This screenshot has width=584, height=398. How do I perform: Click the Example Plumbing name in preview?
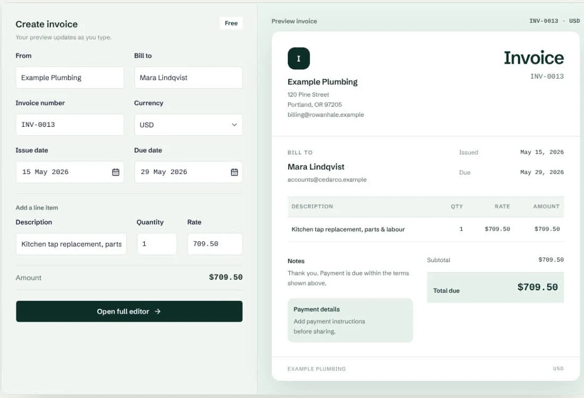coord(323,82)
